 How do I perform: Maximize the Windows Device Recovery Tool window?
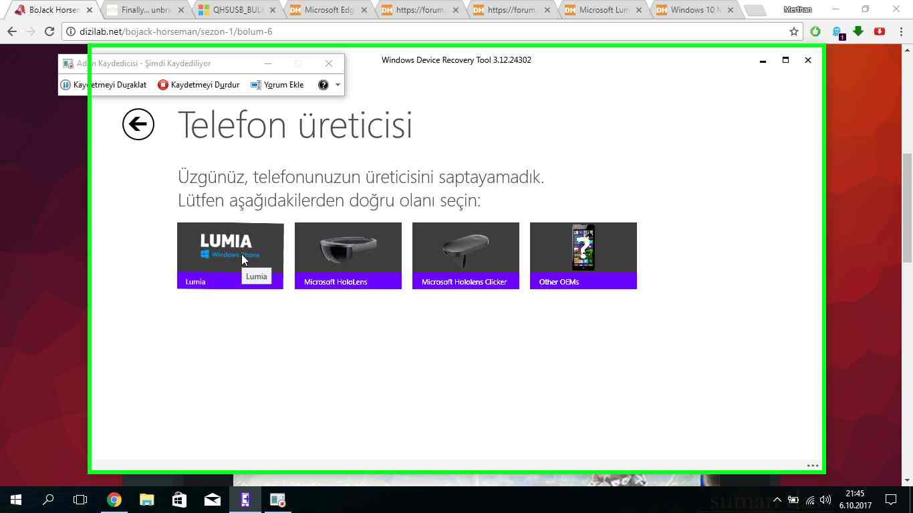[785, 60]
